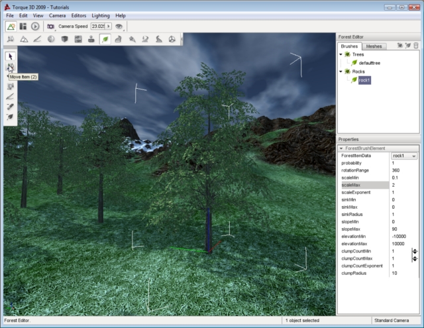Open the Editors menu
The width and height of the screenshot is (424, 328).
point(79,15)
